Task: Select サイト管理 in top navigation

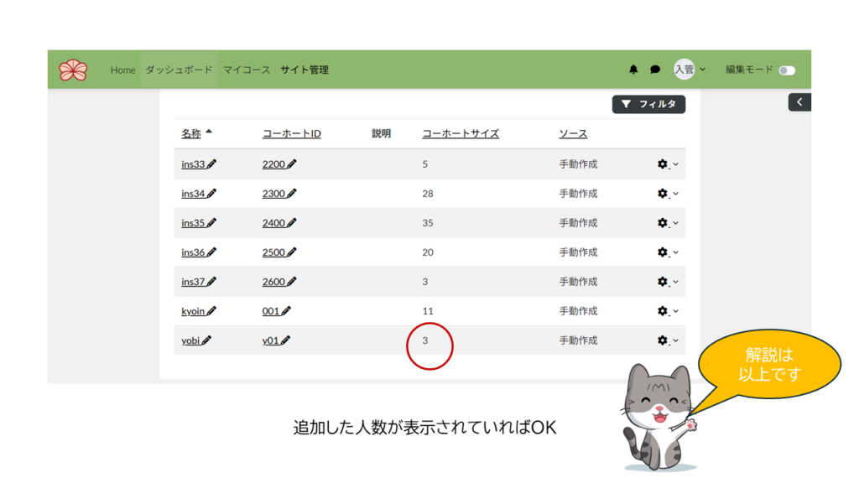Action: coord(305,70)
